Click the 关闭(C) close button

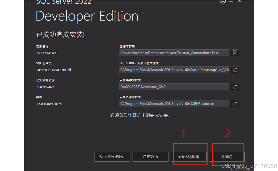click(227, 157)
